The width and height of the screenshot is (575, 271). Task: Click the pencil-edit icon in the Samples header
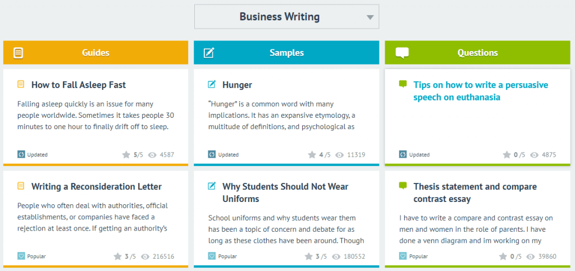coord(209,53)
